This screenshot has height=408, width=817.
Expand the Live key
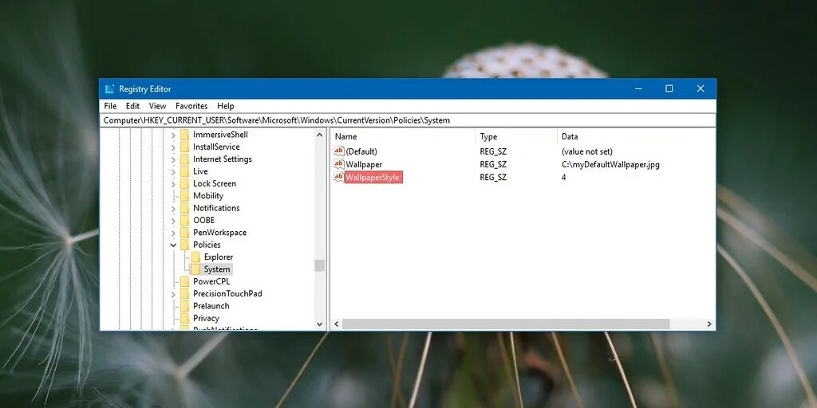coord(173,172)
